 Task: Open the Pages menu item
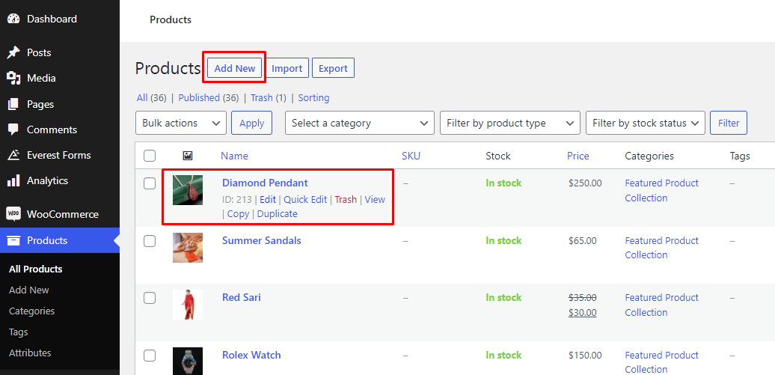40,104
